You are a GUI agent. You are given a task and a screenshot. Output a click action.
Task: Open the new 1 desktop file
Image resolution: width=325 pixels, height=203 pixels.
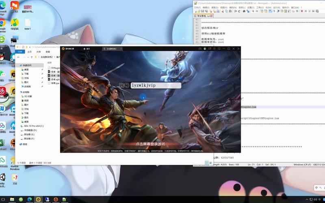pos(28,24)
